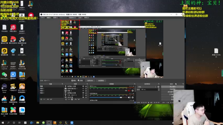
Task: Remove selected scene with minus icon
Action: (44, 99)
